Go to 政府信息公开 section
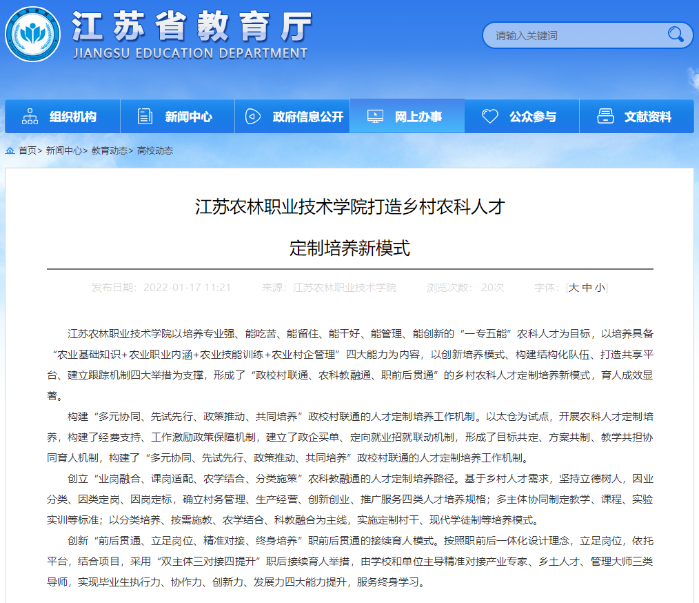 point(307,117)
